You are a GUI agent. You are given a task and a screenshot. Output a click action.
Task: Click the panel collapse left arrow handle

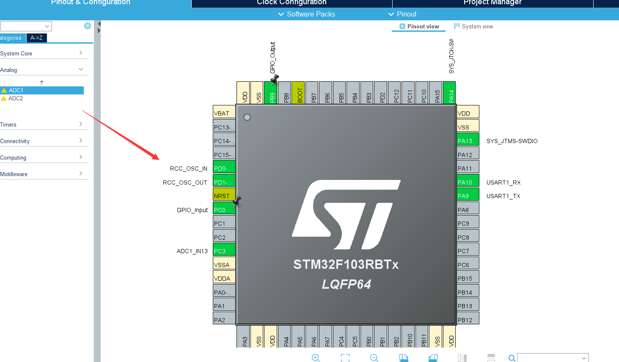click(x=99, y=24)
